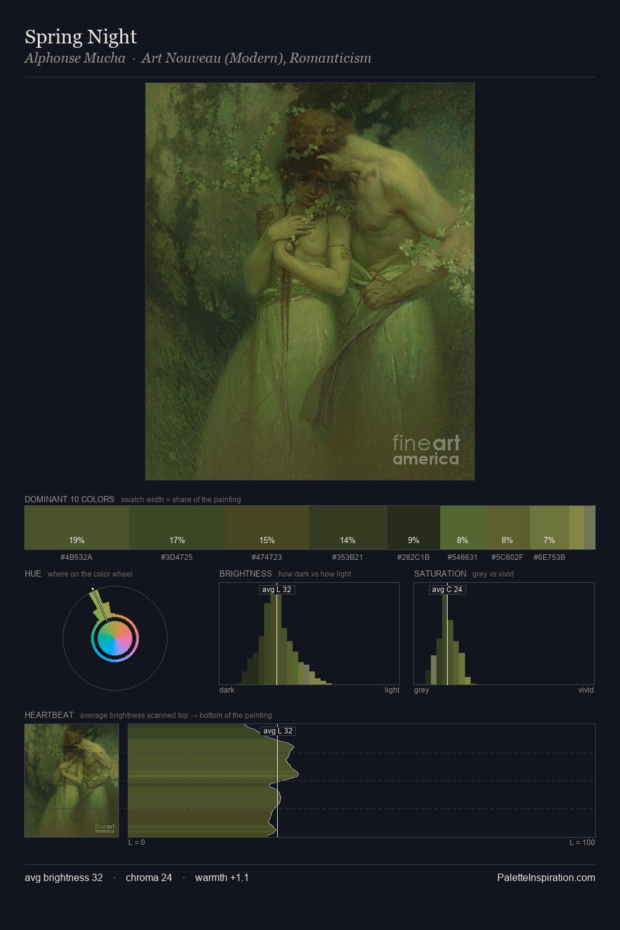620x930 pixels.
Task: Click the HUE section heading
Action: (33, 573)
